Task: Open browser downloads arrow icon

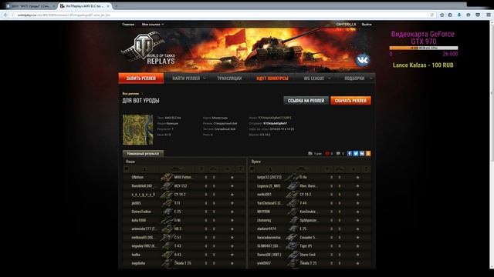Action: (459, 15)
